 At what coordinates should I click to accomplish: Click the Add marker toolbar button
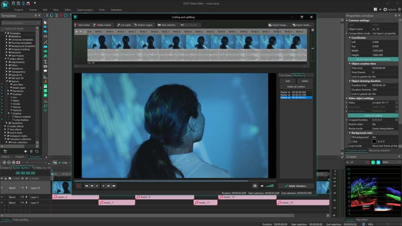coord(82,25)
